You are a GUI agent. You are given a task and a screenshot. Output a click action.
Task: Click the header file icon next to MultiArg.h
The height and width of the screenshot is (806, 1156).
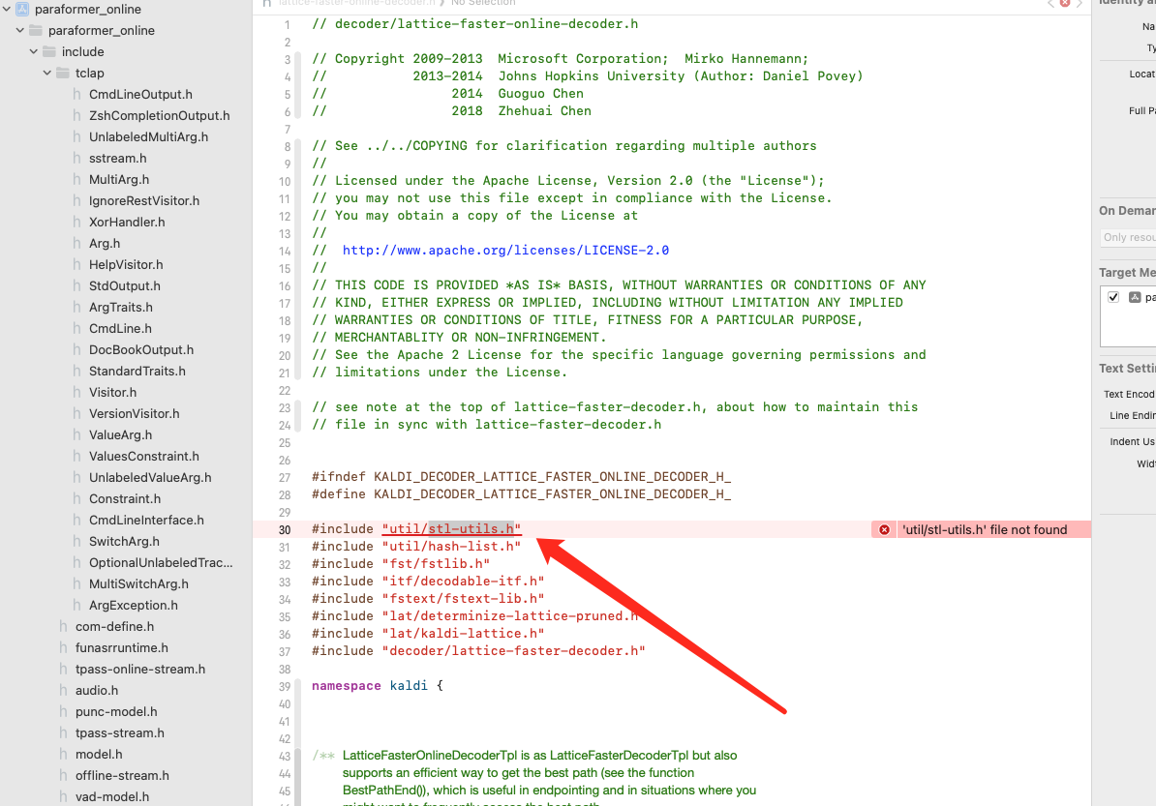point(76,180)
